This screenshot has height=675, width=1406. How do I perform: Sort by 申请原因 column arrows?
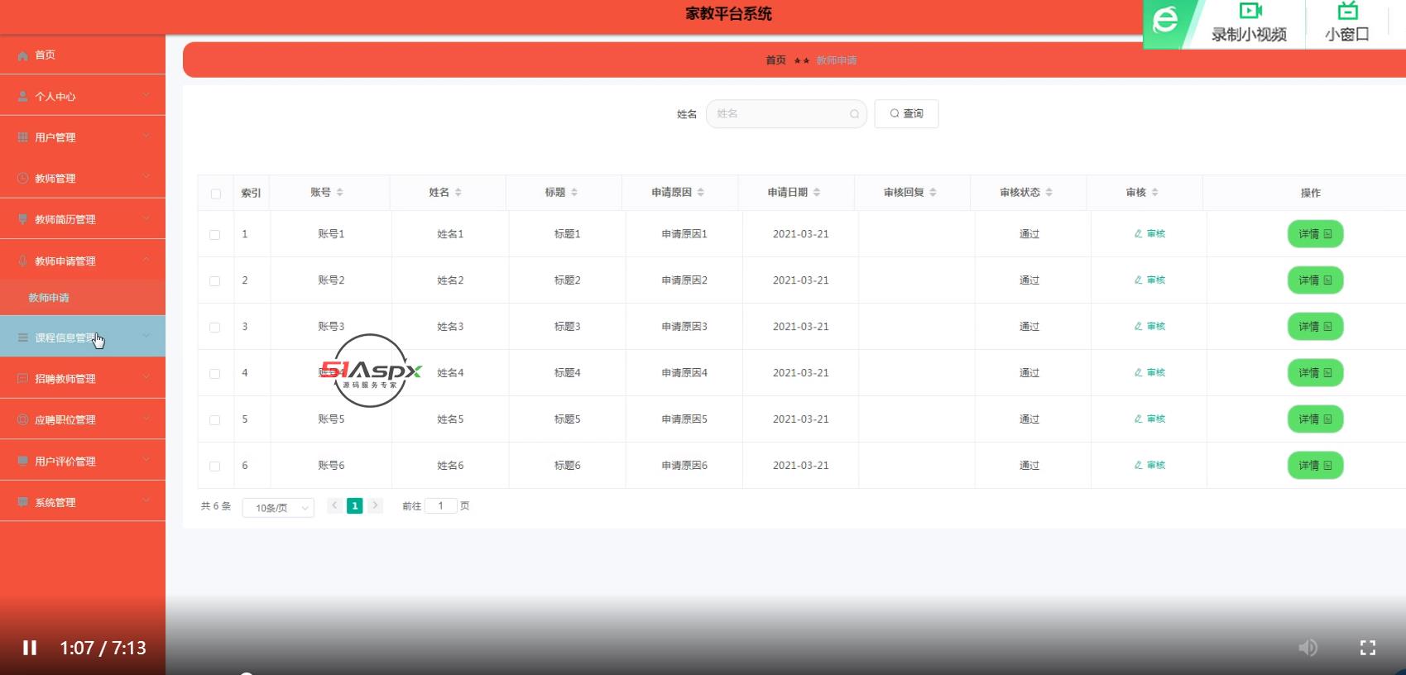click(x=701, y=192)
